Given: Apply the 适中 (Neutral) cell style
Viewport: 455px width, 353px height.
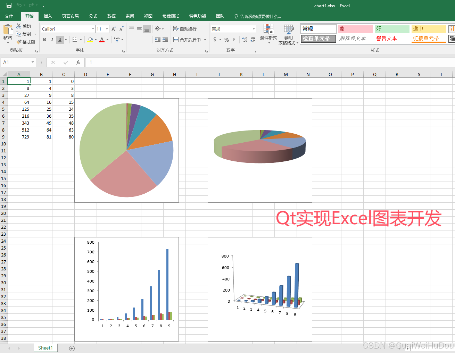Looking at the screenshot, I should point(429,29).
